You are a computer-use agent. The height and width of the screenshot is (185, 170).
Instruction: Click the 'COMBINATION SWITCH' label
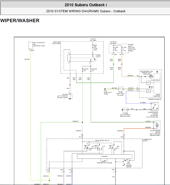tap(147, 140)
